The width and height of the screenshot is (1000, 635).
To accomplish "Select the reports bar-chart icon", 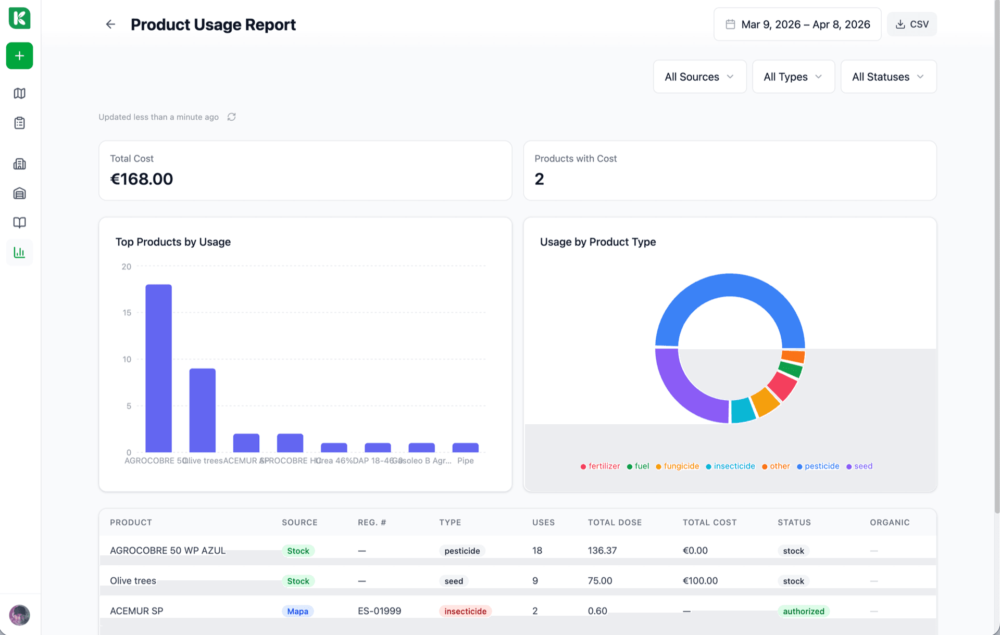I will click(19, 252).
